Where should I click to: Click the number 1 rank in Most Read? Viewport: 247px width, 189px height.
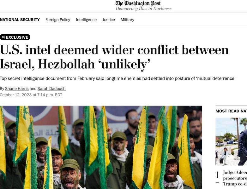(217, 175)
